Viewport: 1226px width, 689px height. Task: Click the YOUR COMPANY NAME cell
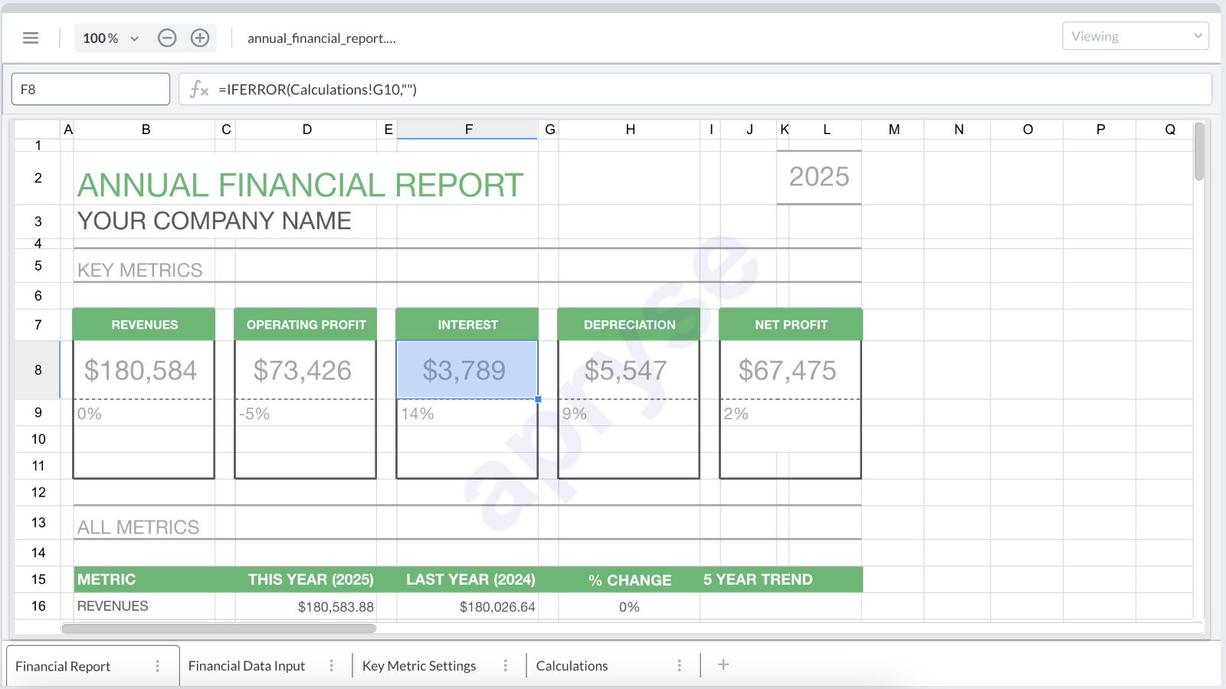click(x=214, y=221)
